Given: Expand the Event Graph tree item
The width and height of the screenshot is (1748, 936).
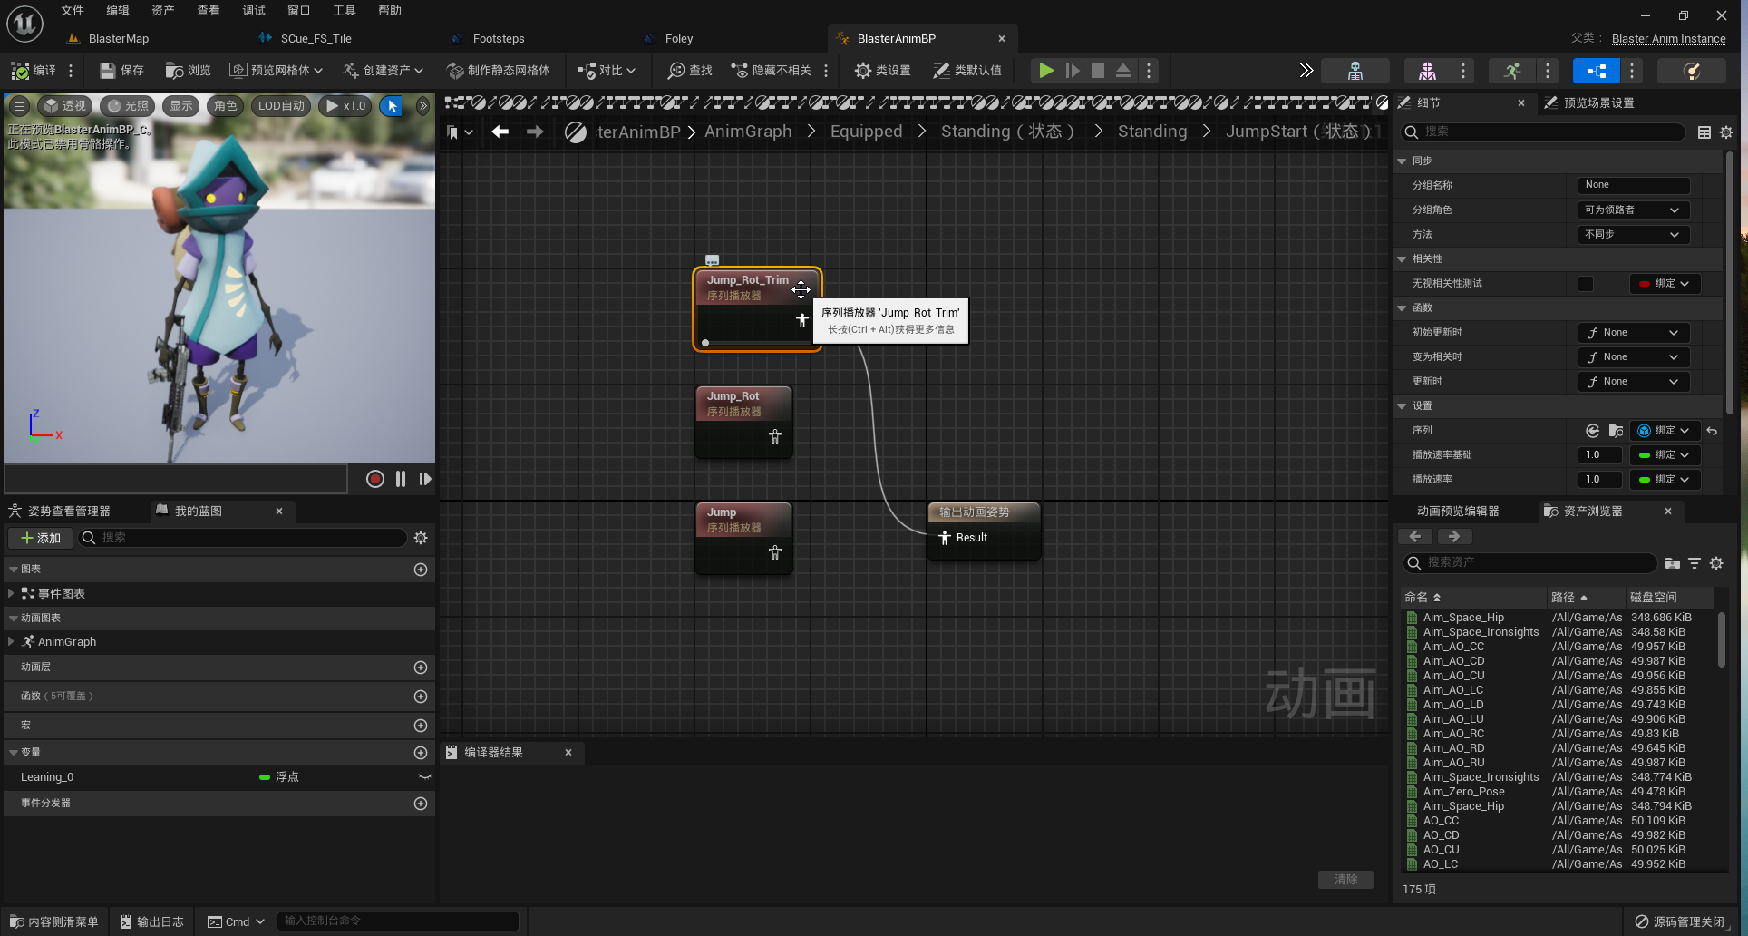Looking at the screenshot, I should click(11, 593).
